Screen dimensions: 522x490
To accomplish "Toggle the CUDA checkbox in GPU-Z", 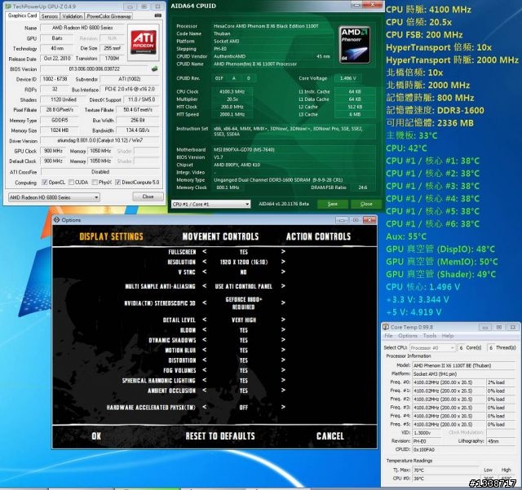I will (x=71, y=183).
